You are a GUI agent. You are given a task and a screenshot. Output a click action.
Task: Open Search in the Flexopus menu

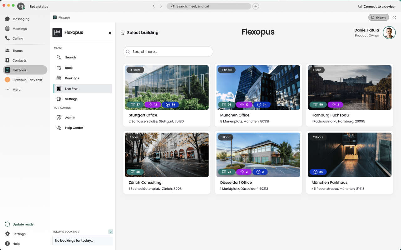[83, 57]
